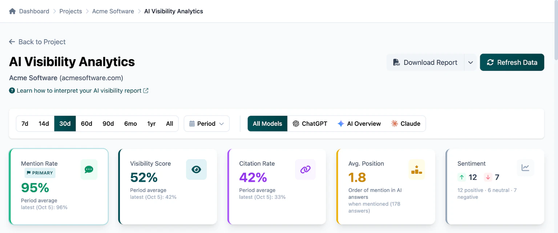Click the Claude starburst icon
The width and height of the screenshot is (558, 233).
[395, 124]
